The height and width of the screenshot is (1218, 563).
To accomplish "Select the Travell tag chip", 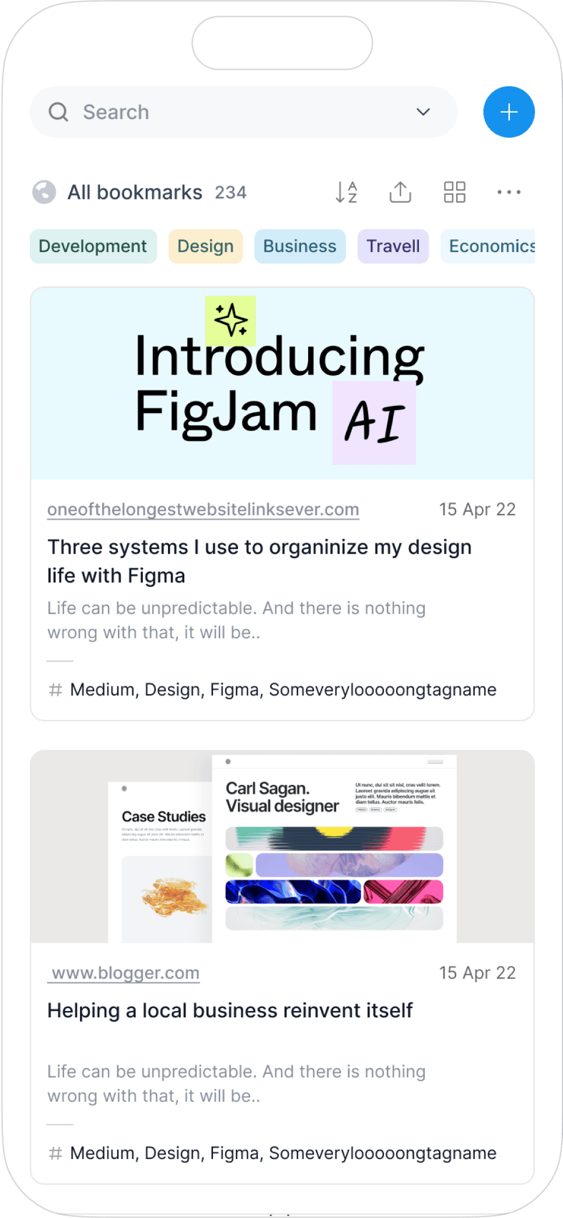I will pyautogui.click(x=393, y=246).
